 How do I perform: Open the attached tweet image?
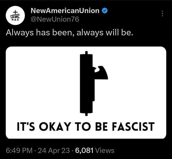(86, 92)
